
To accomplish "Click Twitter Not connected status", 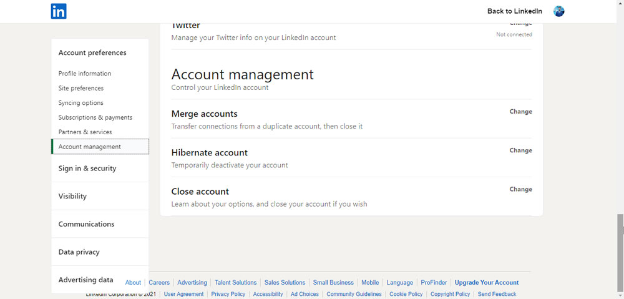I will click(x=514, y=34).
